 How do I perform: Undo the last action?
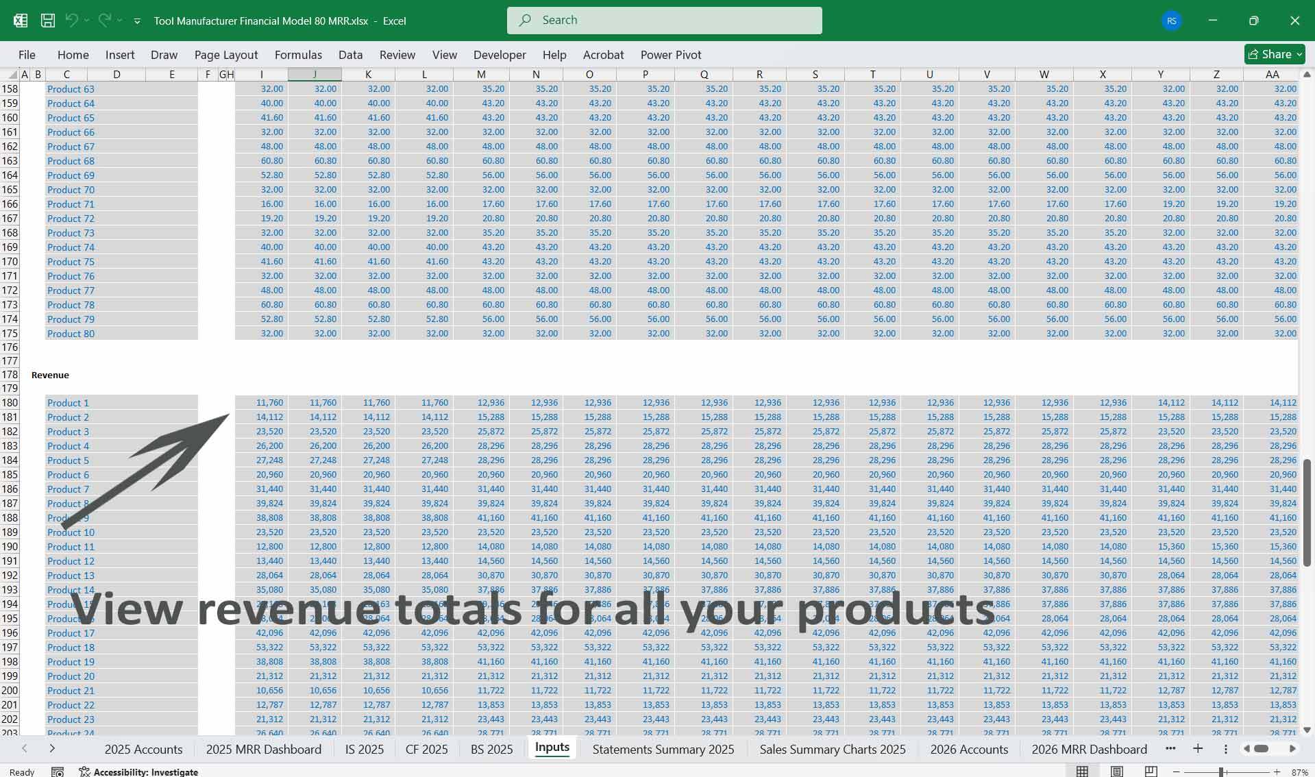click(x=73, y=20)
